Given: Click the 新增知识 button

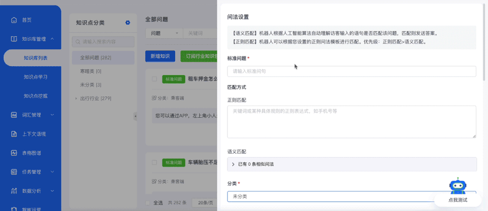Looking at the screenshot, I should [160, 56].
